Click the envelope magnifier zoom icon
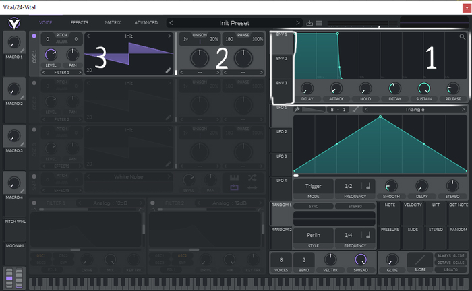This screenshot has height=291, width=472. pyautogui.click(x=462, y=37)
